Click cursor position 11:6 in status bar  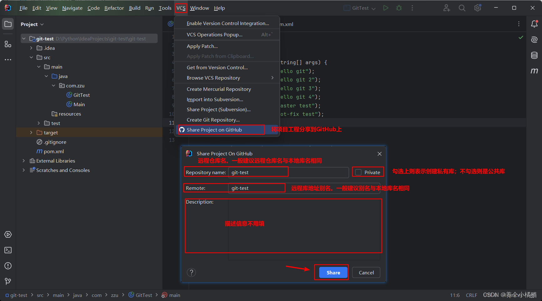coord(455,295)
